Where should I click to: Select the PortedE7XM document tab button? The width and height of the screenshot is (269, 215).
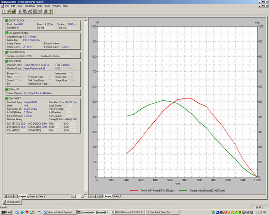(12, 202)
